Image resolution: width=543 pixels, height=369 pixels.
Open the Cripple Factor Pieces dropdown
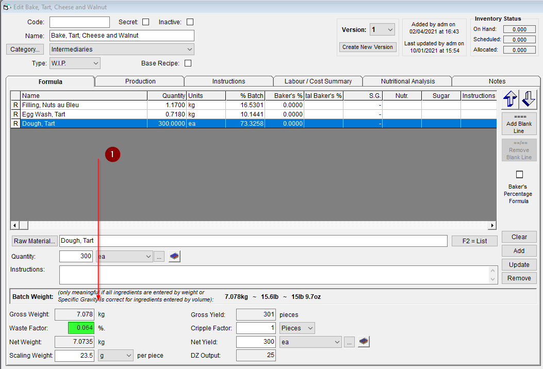(297, 328)
